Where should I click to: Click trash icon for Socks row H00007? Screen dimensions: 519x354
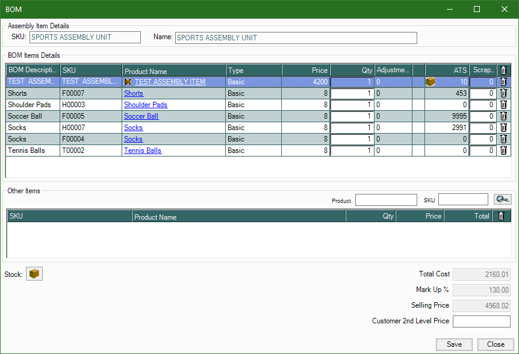click(x=503, y=128)
